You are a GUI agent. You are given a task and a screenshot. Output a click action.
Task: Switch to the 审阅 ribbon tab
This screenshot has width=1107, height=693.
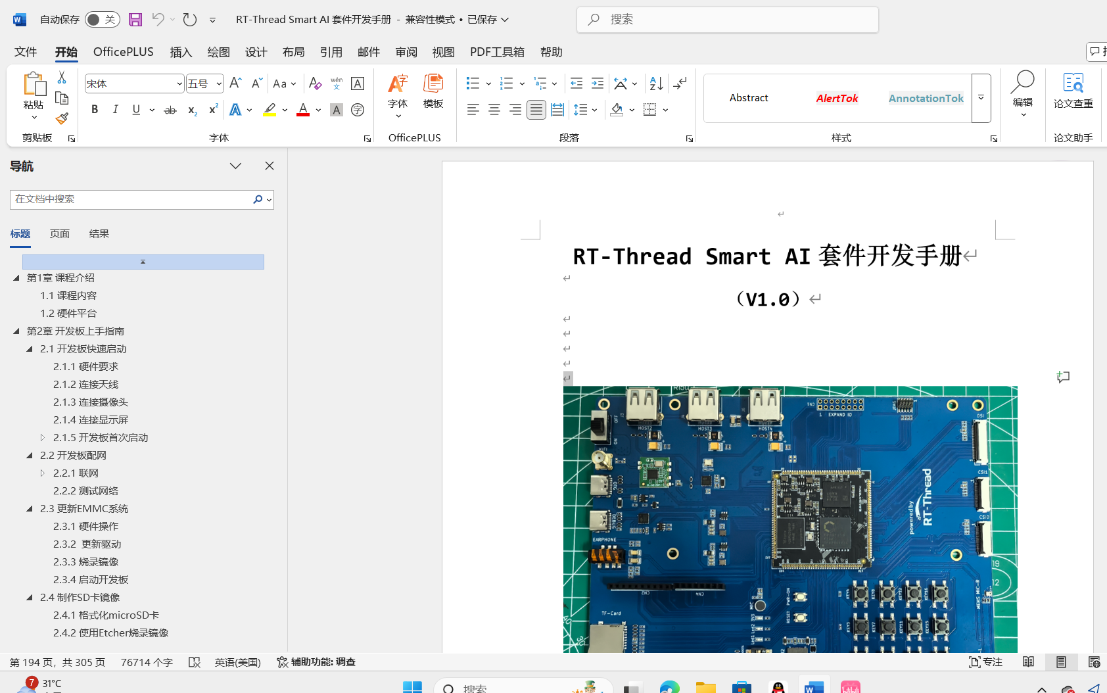[x=406, y=52]
